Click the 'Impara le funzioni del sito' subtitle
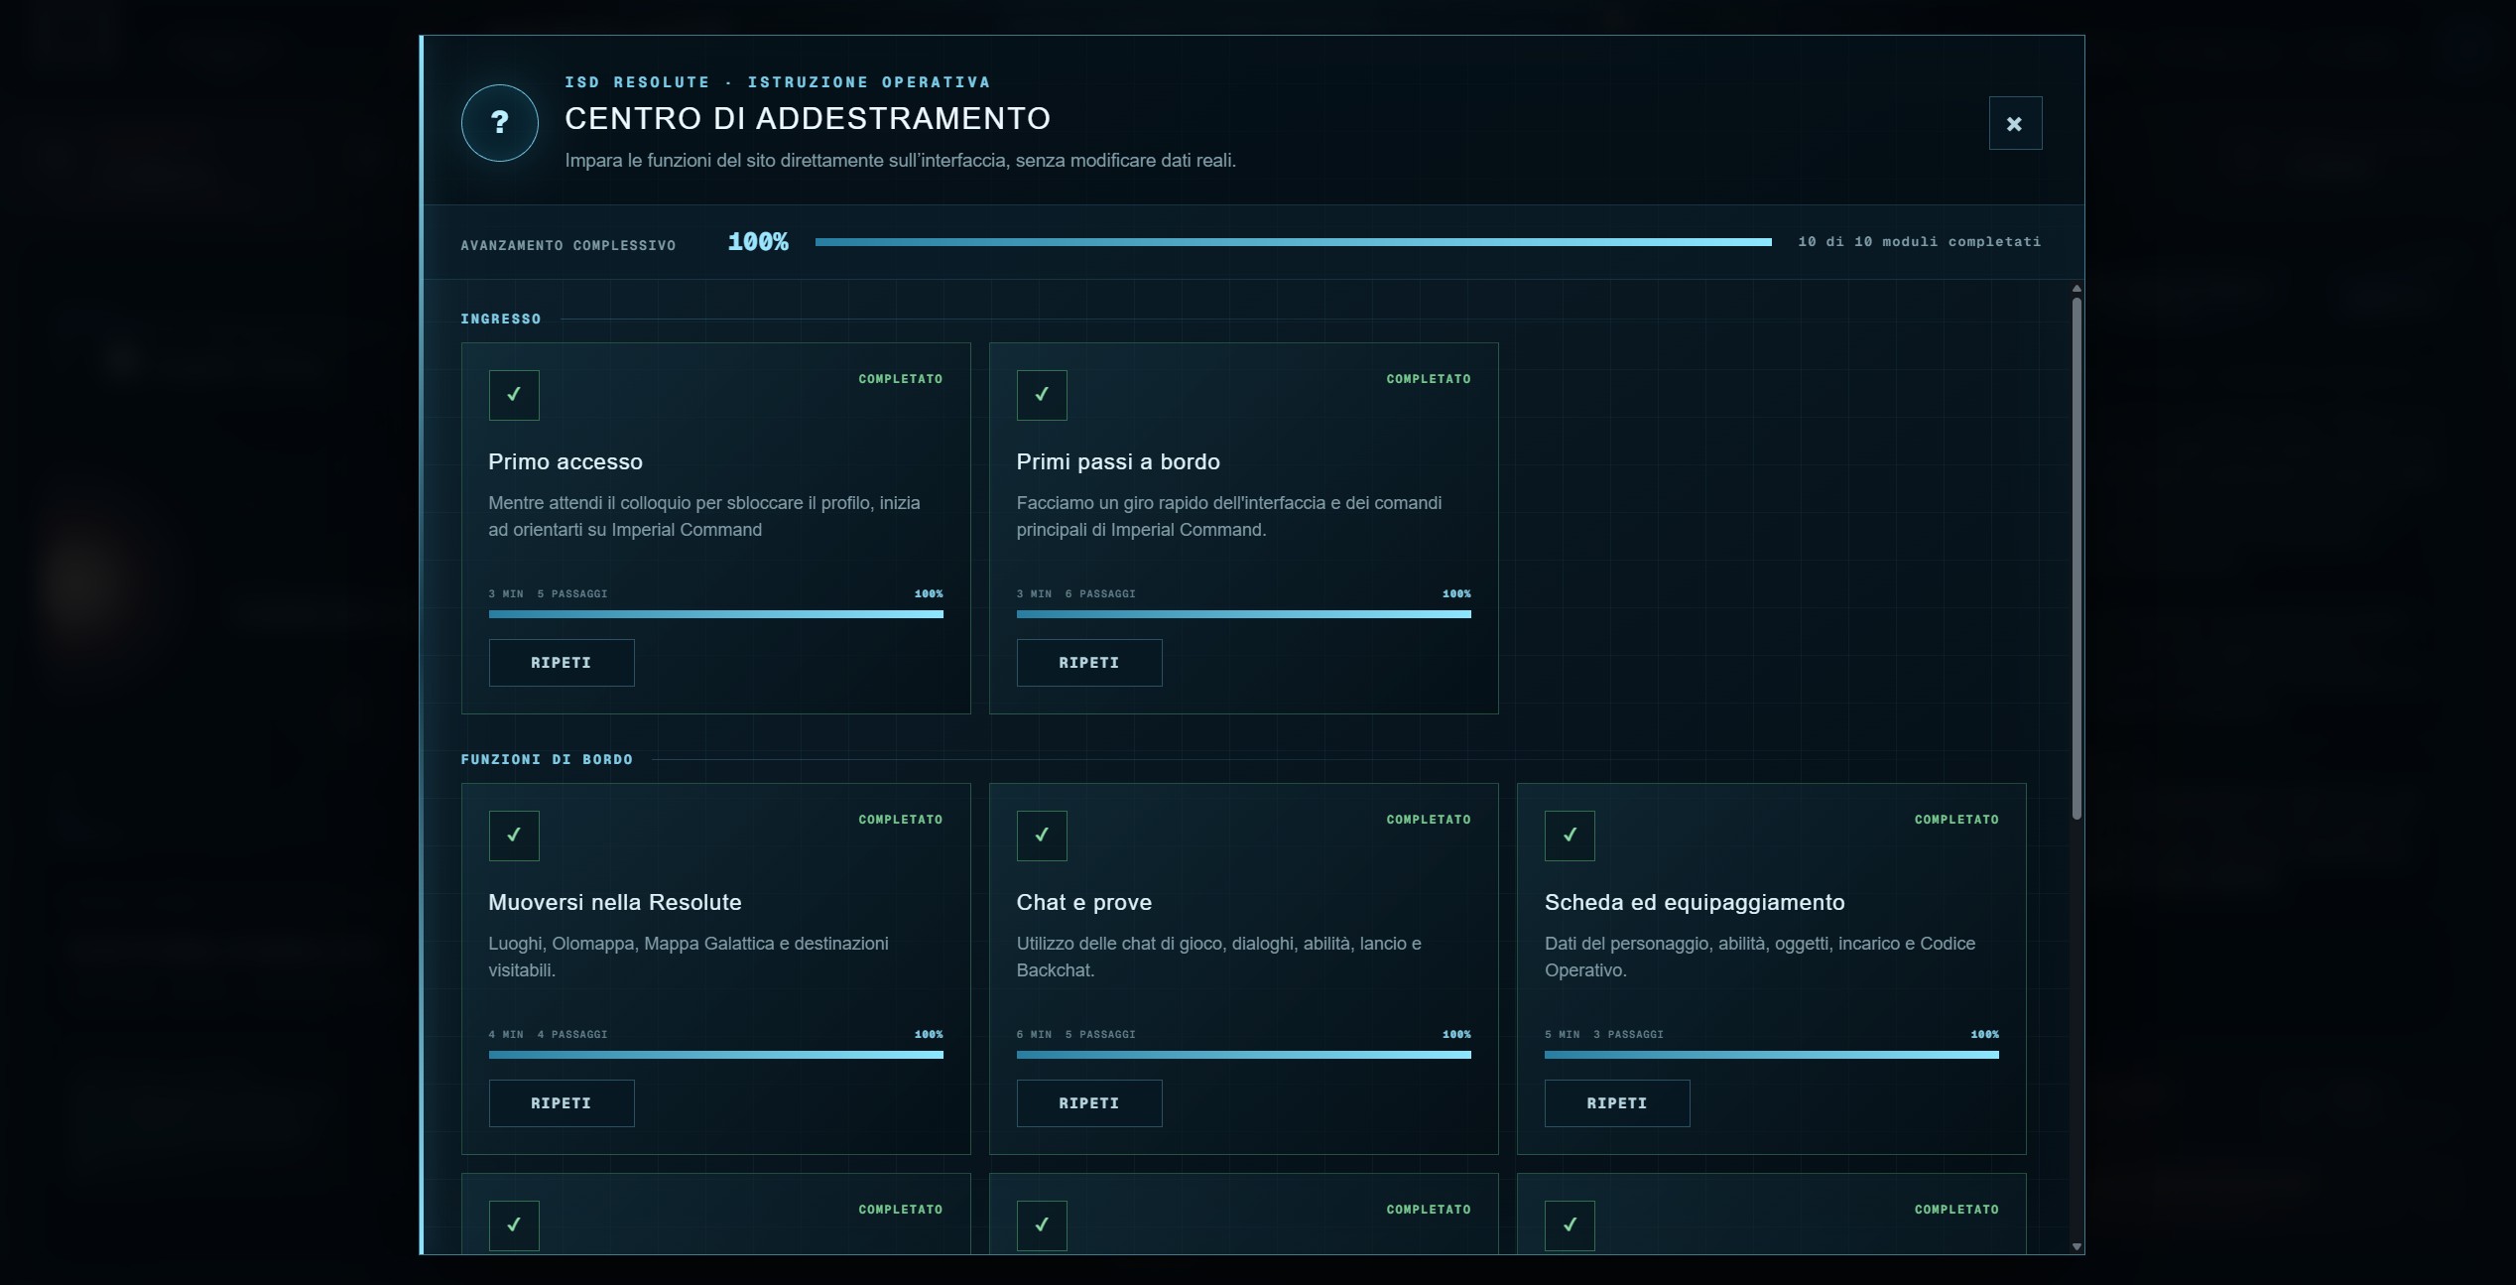 pos(901,160)
